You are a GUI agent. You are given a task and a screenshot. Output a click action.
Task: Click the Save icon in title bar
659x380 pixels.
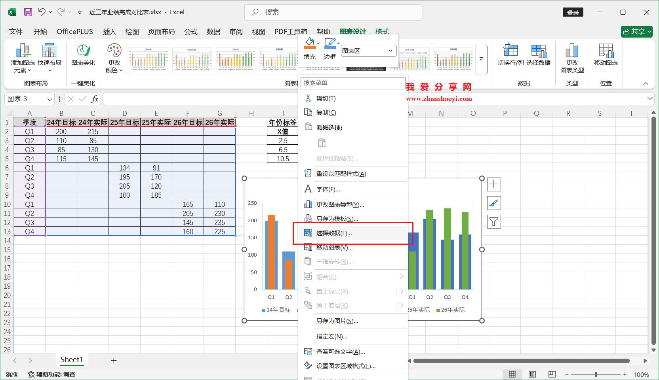tap(28, 12)
